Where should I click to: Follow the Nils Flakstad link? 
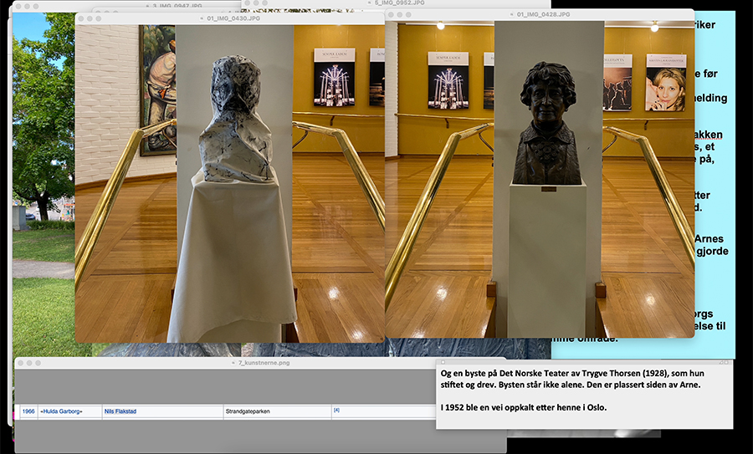pyautogui.click(x=120, y=411)
